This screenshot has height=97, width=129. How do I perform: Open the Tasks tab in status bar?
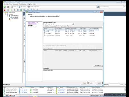6,95
